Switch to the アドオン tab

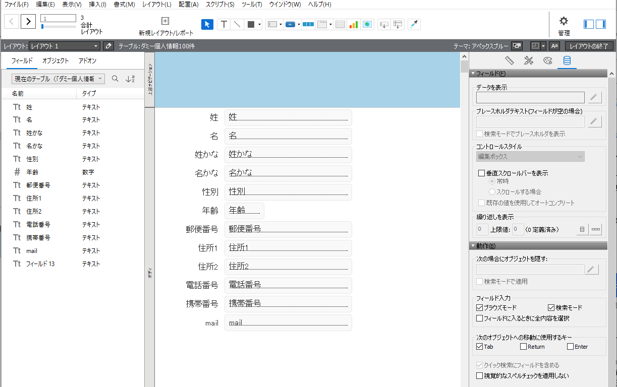87,61
